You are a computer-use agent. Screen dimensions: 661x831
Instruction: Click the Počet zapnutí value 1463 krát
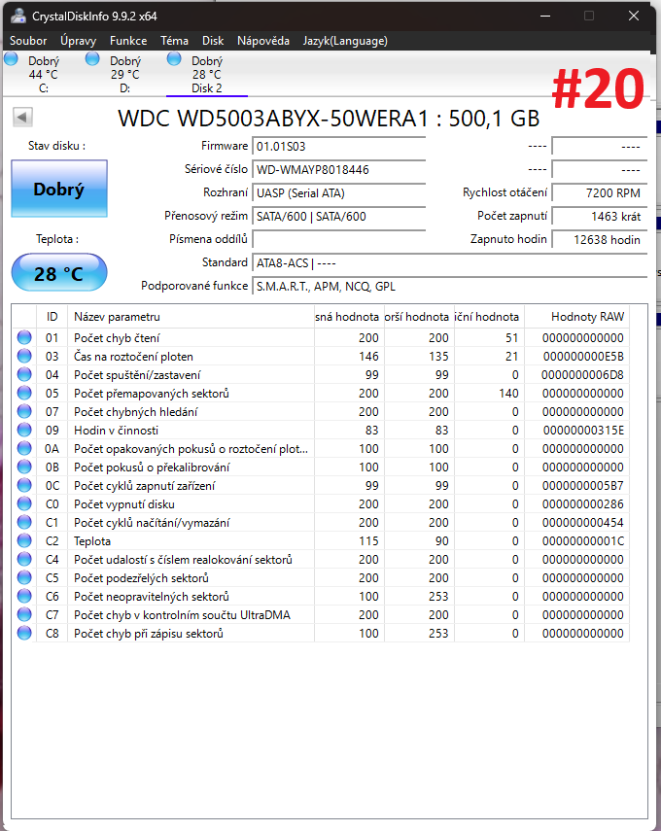pos(600,216)
